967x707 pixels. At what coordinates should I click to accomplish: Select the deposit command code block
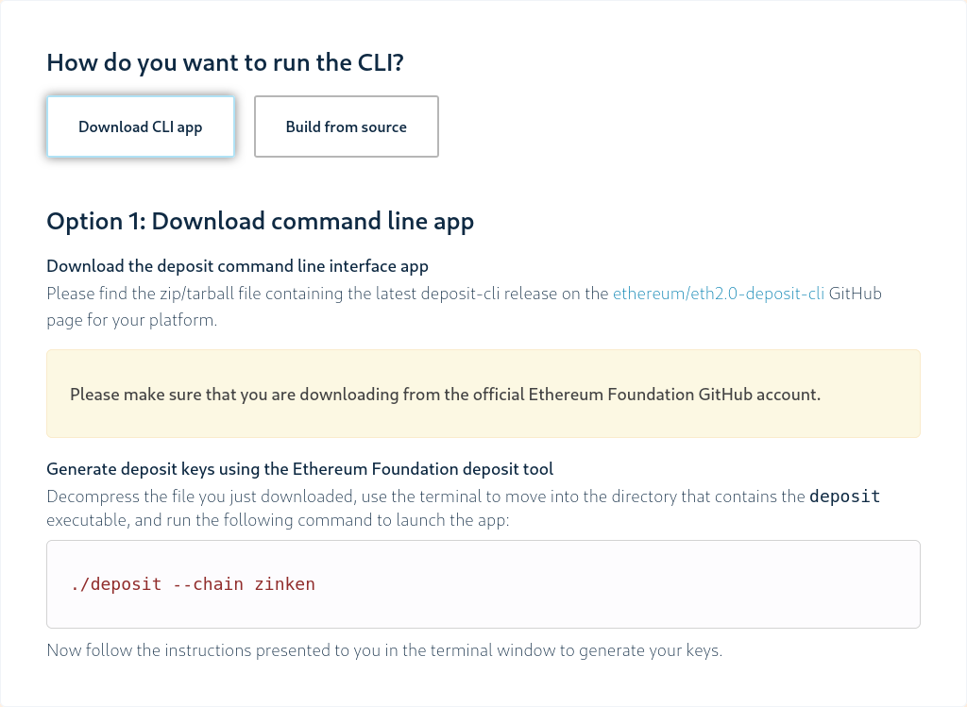pyautogui.click(x=483, y=583)
